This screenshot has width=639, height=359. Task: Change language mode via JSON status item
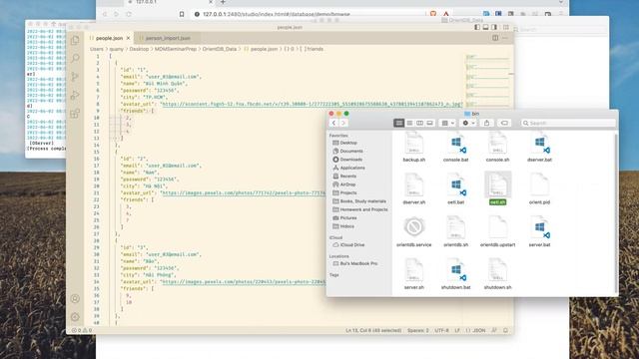[x=475, y=330]
